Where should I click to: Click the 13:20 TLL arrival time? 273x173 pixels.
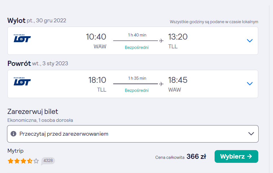point(178,37)
